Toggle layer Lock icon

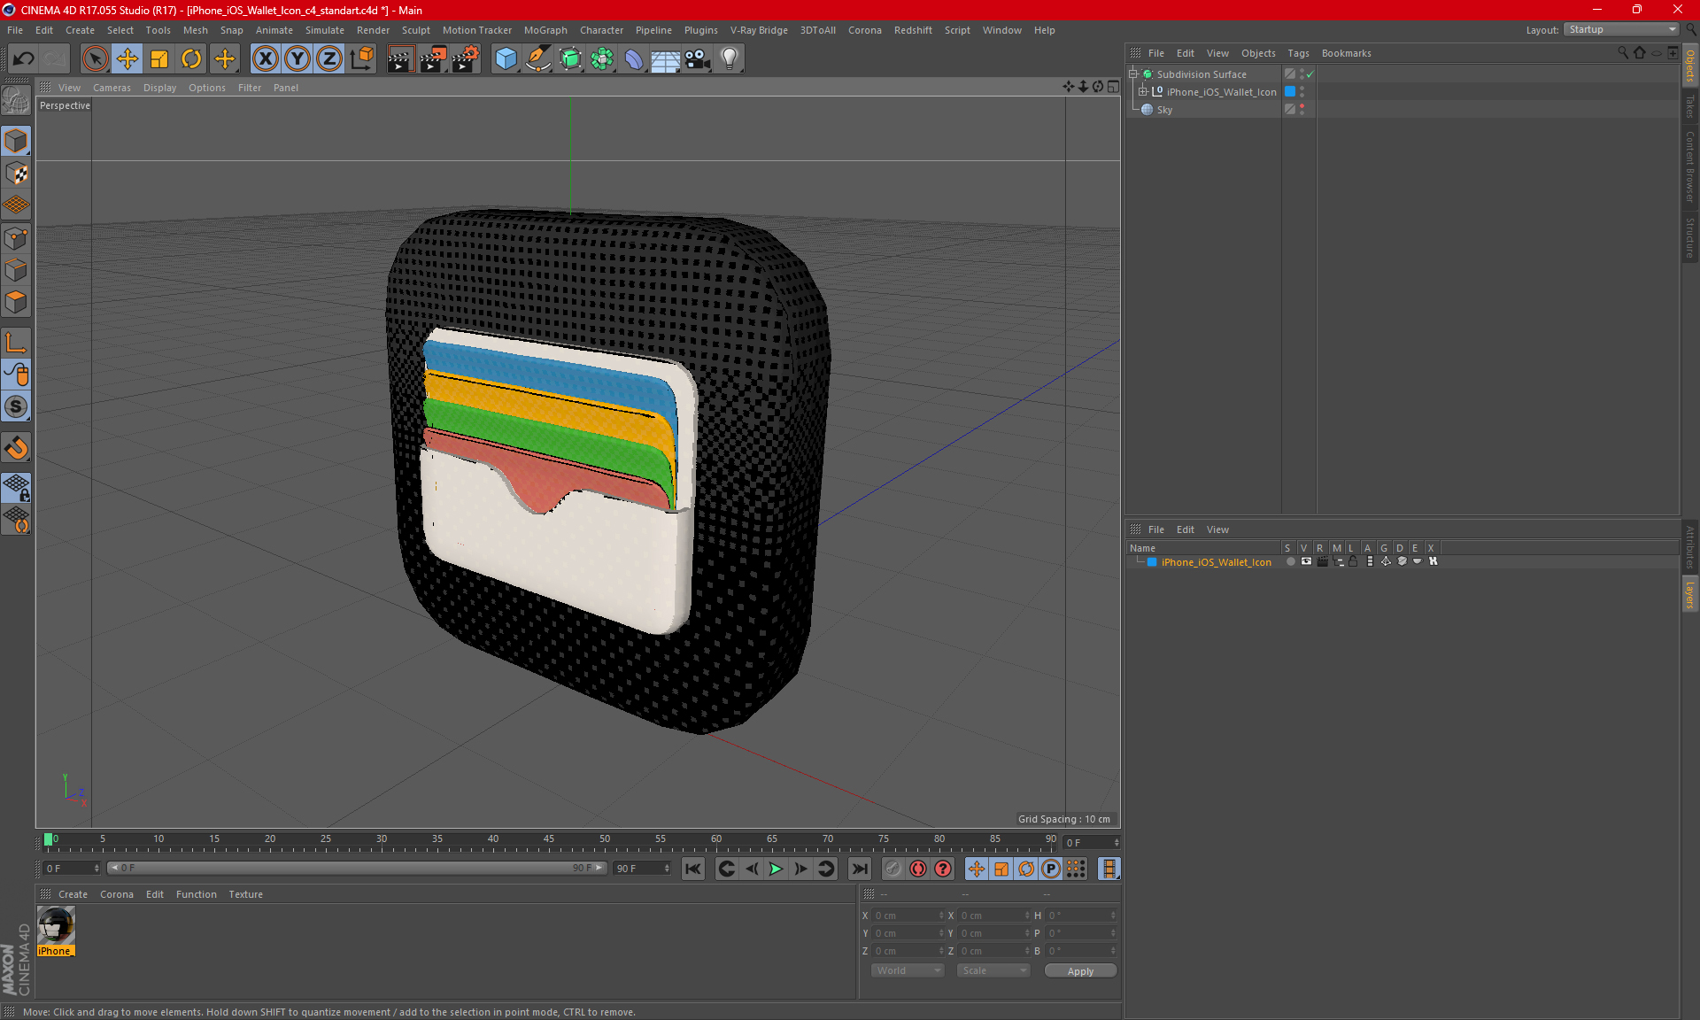point(1353,561)
